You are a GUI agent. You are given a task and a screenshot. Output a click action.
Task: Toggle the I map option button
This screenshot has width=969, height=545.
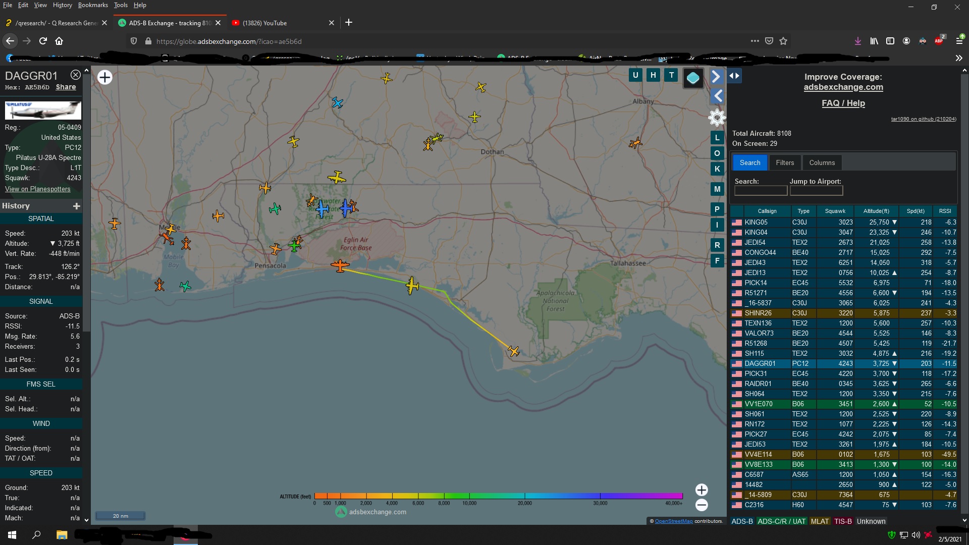[717, 225]
